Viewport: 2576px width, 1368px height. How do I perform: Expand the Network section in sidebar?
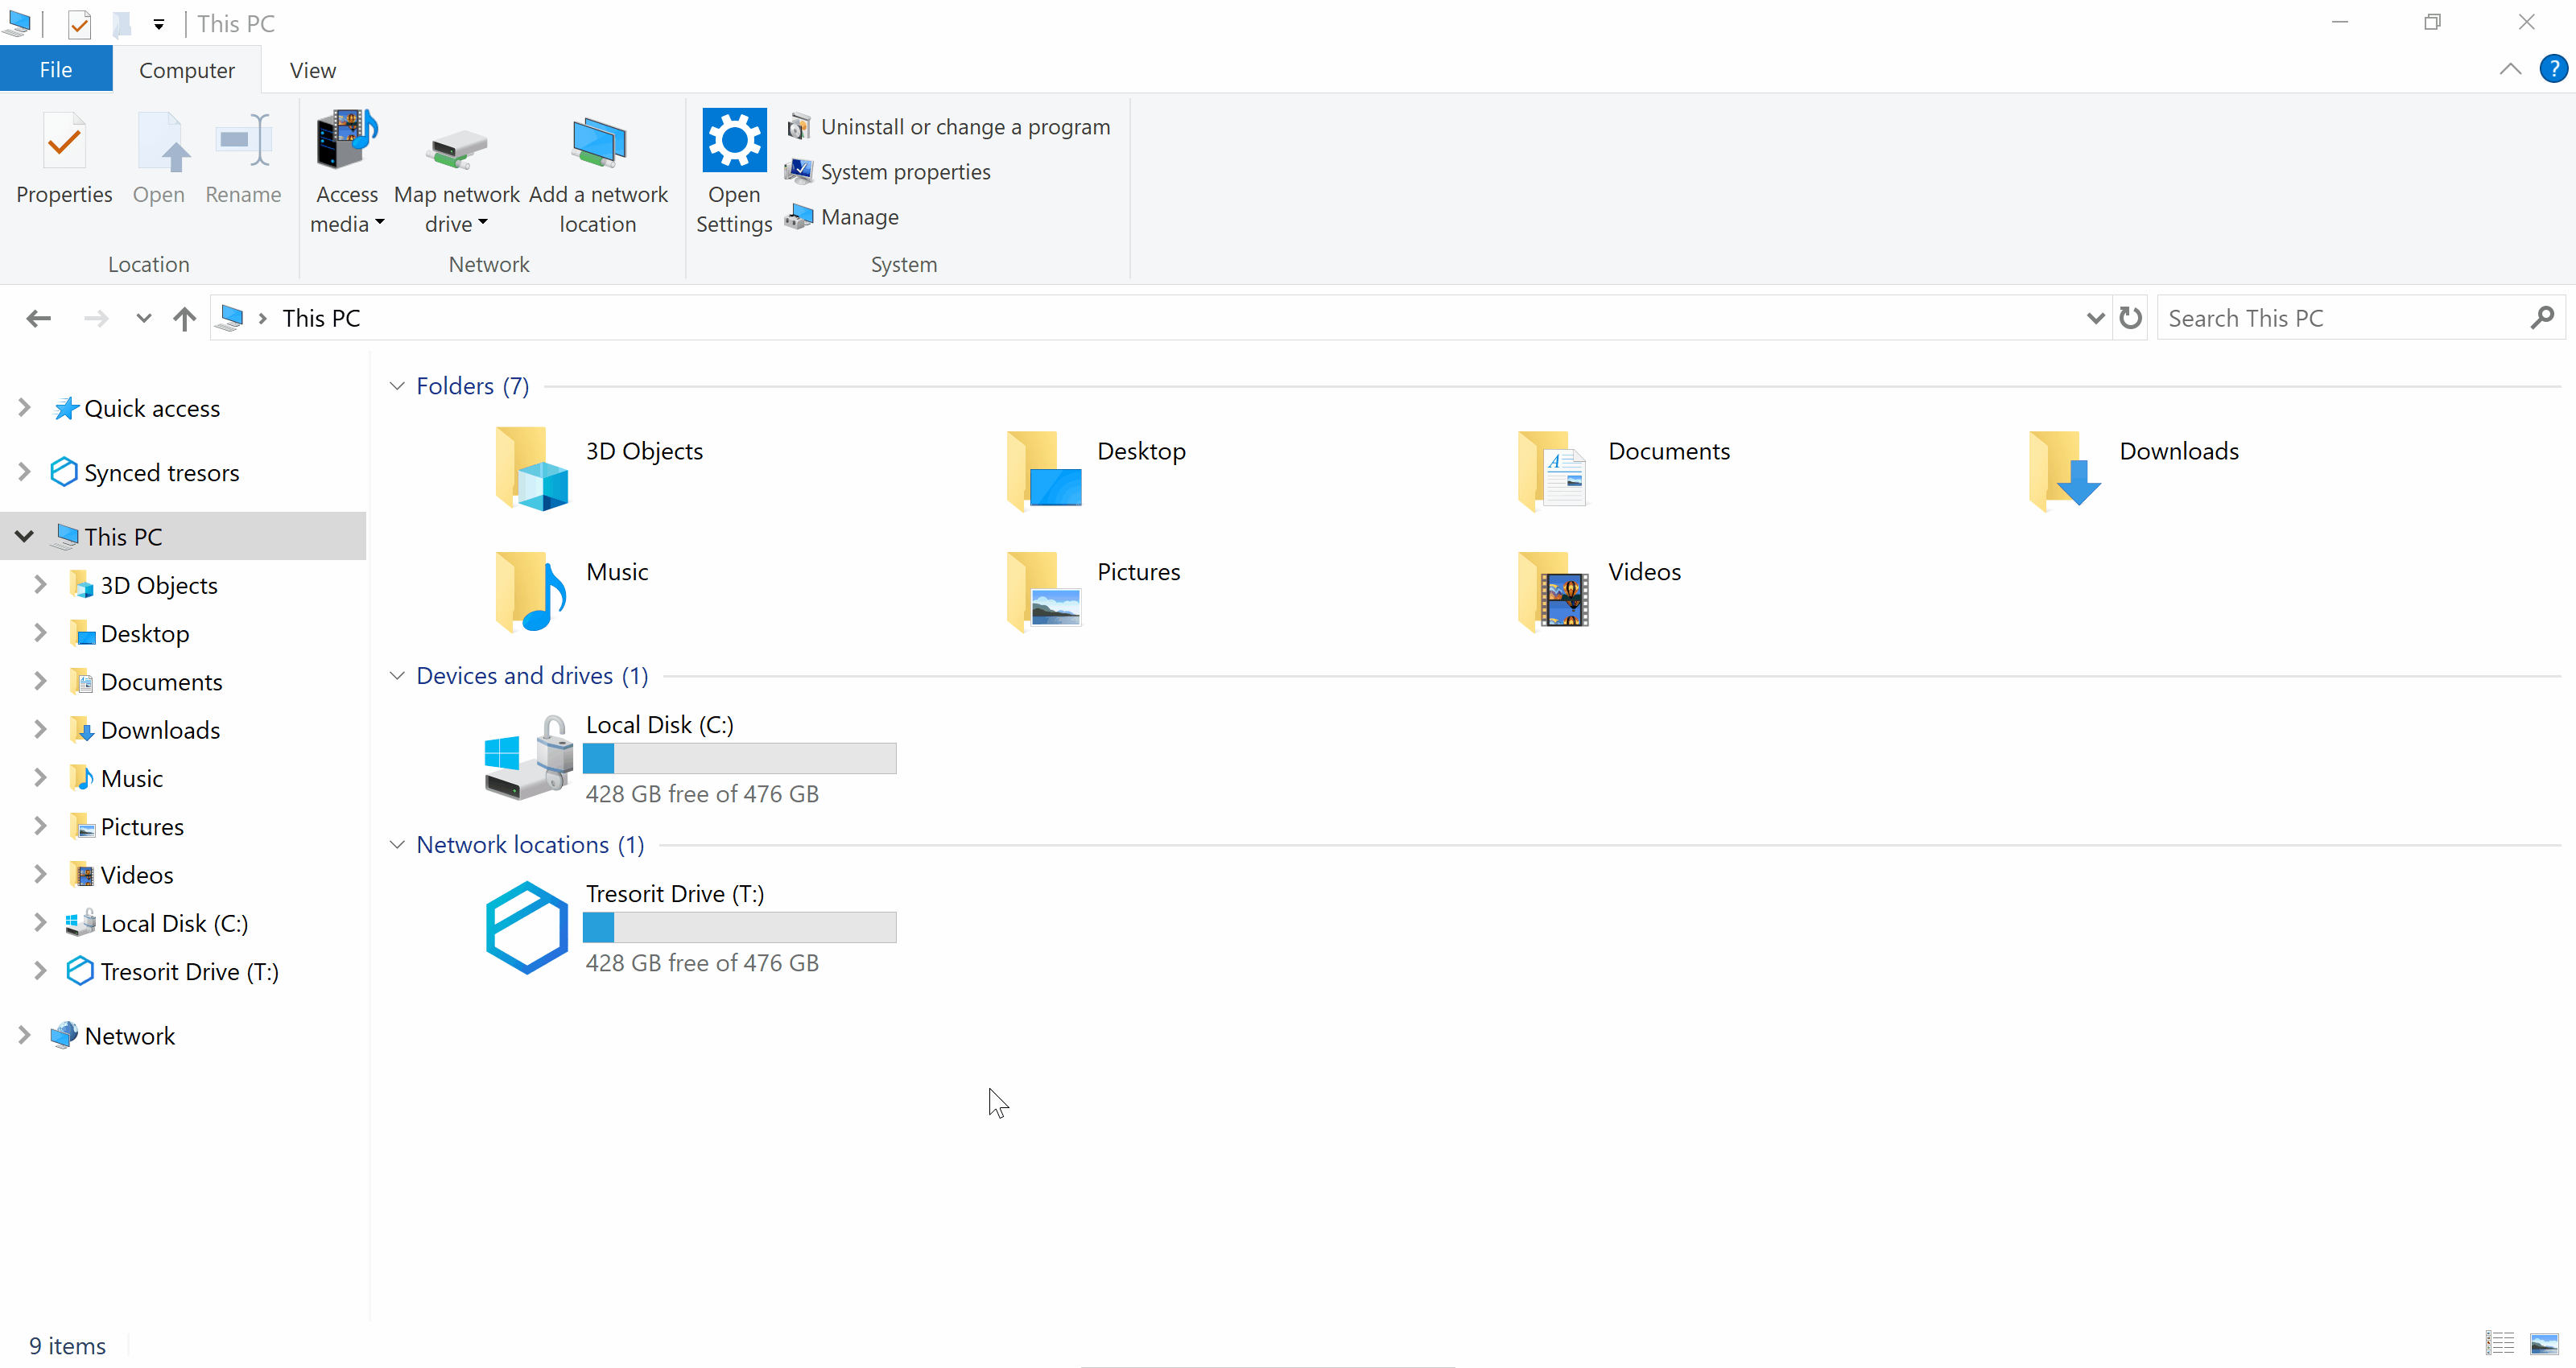[x=24, y=1036]
